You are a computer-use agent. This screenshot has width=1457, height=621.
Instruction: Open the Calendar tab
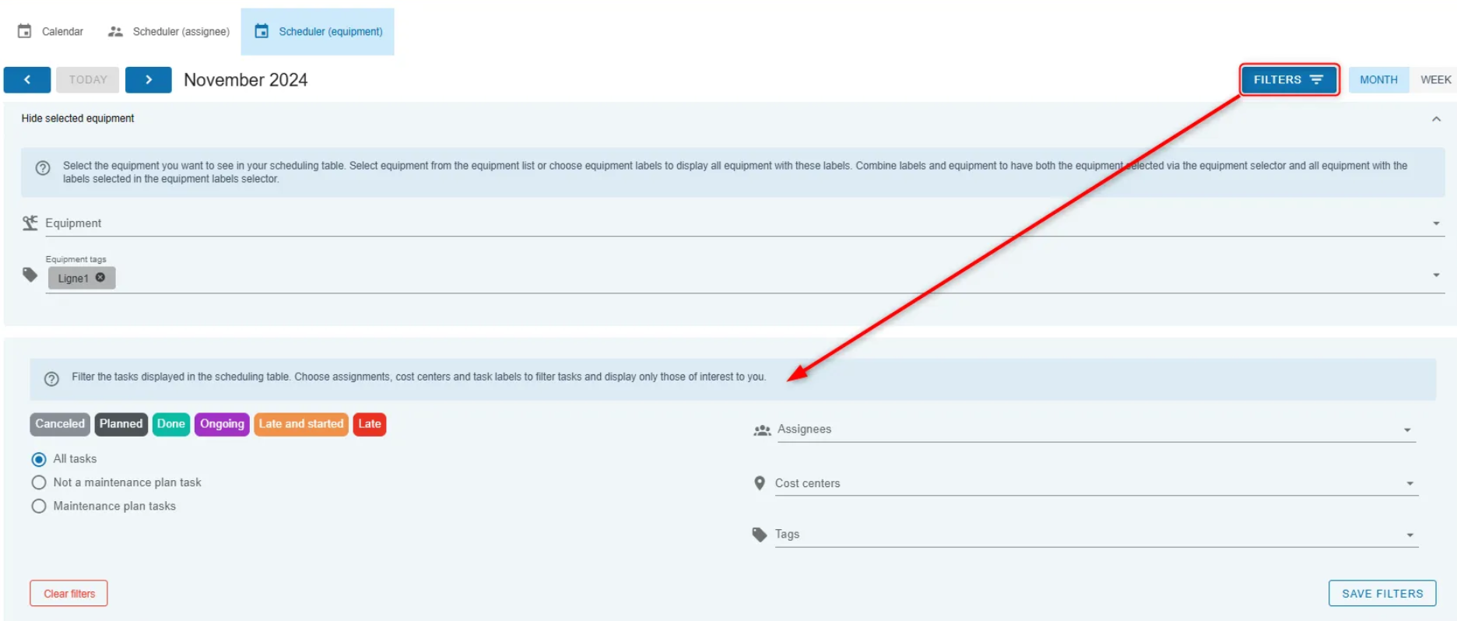point(51,31)
